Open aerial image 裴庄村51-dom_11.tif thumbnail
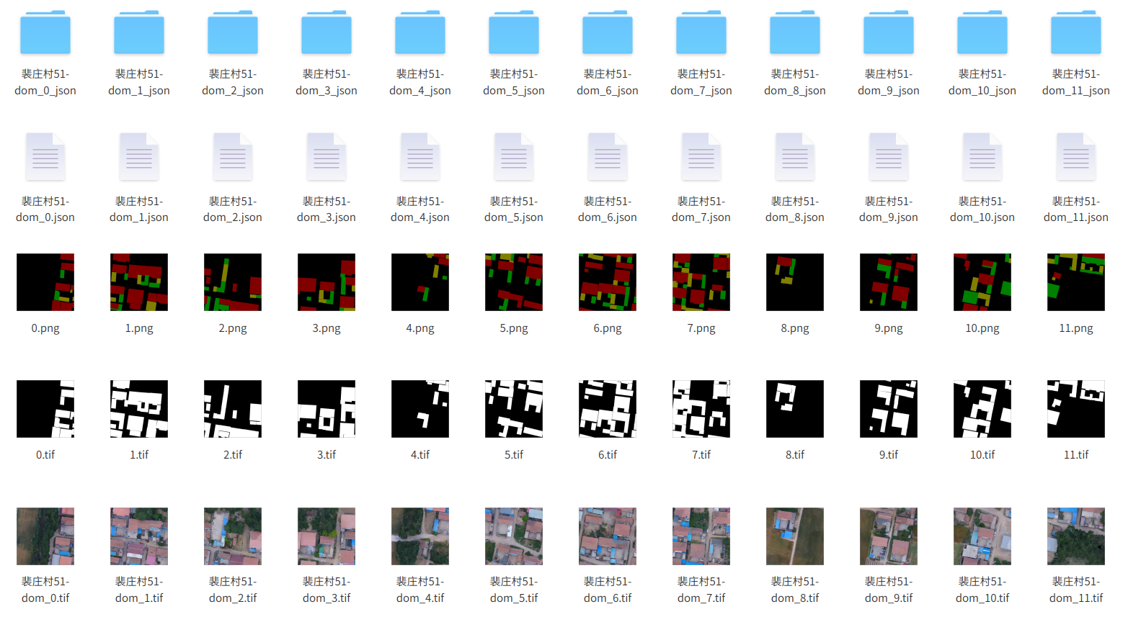 tap(1076, 536)
